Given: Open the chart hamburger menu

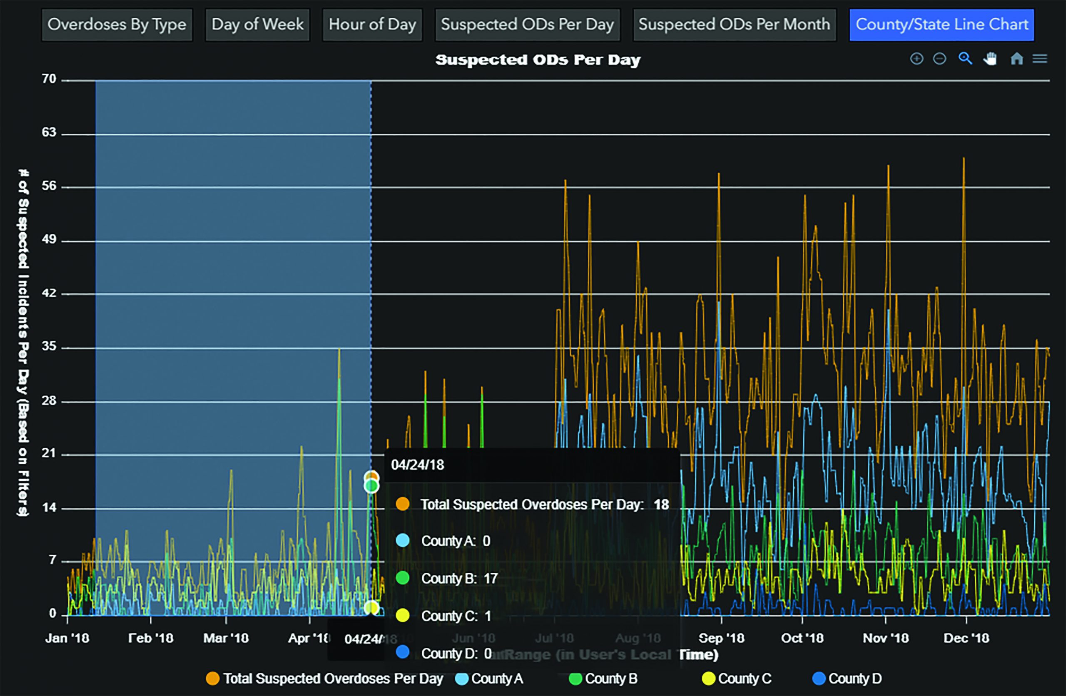Looking at the screenshot, I should (x=1040, y=59).
